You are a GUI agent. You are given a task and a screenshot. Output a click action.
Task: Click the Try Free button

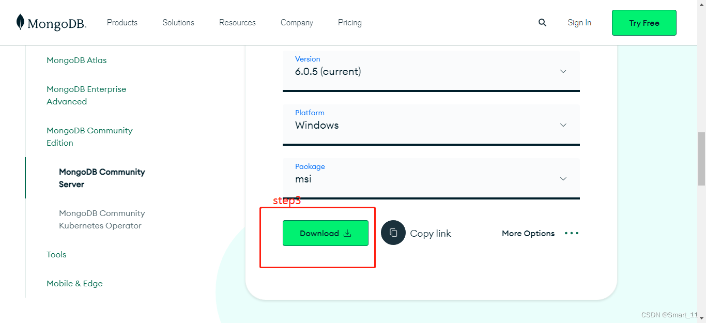click(x=644, y=23)
